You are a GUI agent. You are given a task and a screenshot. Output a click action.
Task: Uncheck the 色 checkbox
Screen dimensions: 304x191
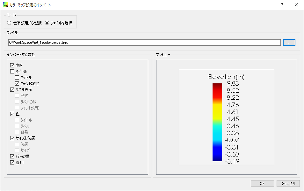[x=12, y=114]
